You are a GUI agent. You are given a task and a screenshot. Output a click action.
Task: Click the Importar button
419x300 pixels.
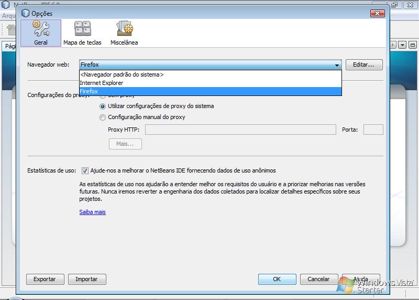(87, 279)
